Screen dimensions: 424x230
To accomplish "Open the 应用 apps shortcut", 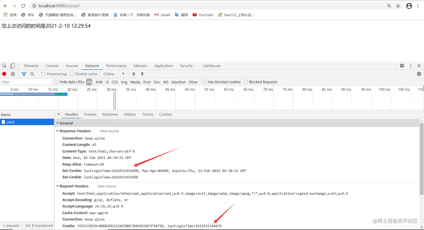I will click(10, 15).
